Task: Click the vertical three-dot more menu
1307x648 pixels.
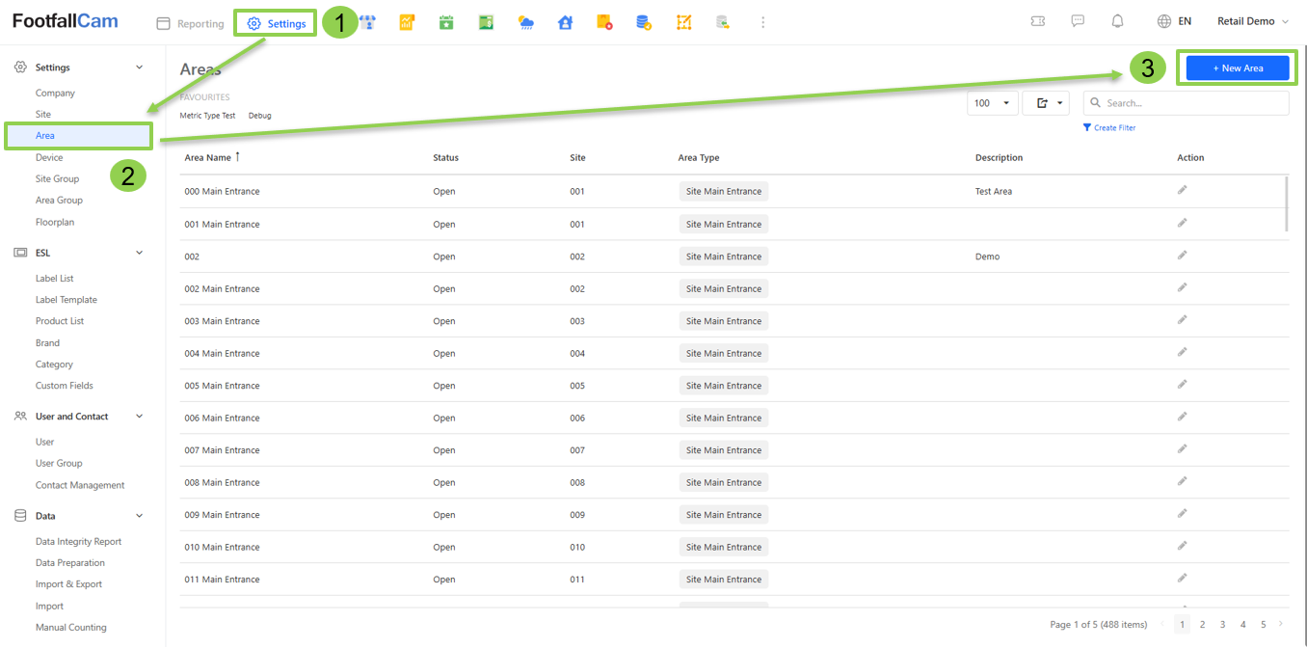Action: (x=762, y=22)
